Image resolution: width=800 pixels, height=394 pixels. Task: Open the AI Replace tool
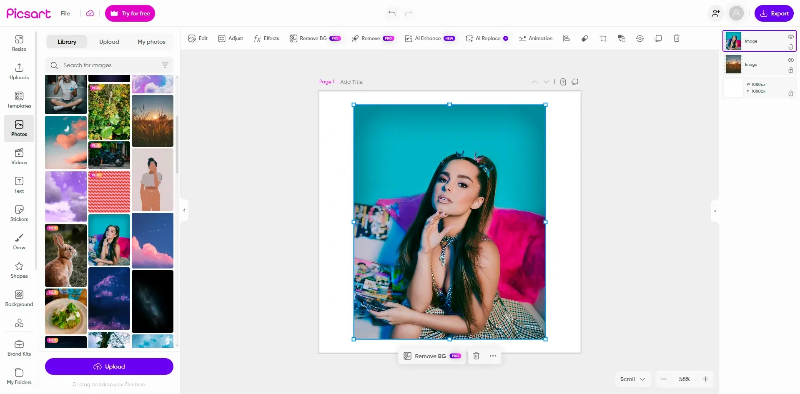point(487,38)
